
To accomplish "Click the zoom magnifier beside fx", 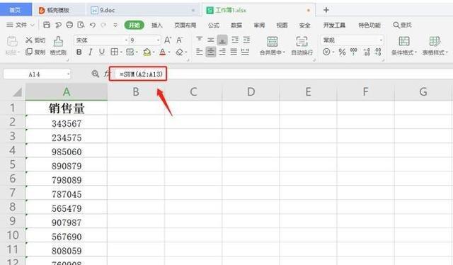I will pos(95,74).
